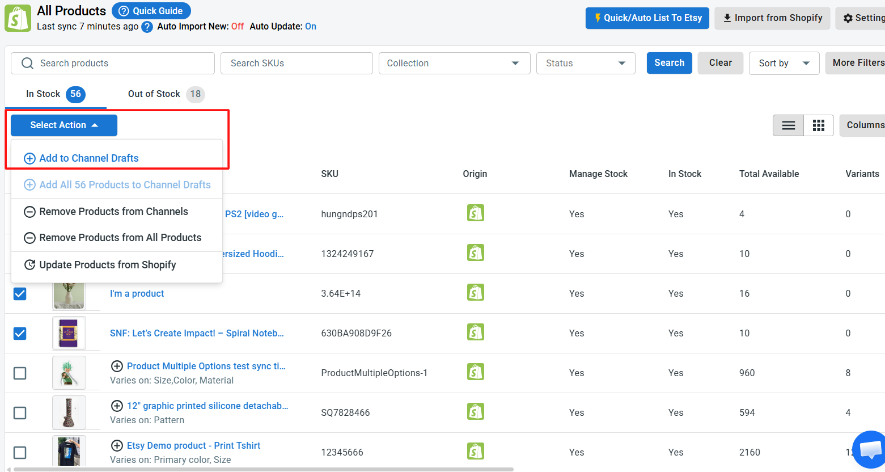Click the horizontal scrollbar at the bottom

264,469
